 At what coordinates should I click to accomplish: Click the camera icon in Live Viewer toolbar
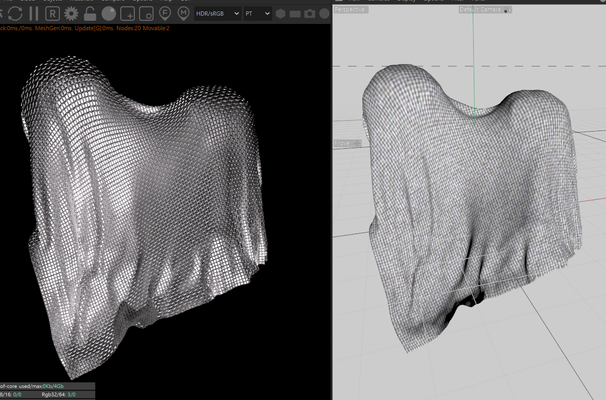point(310,14)
